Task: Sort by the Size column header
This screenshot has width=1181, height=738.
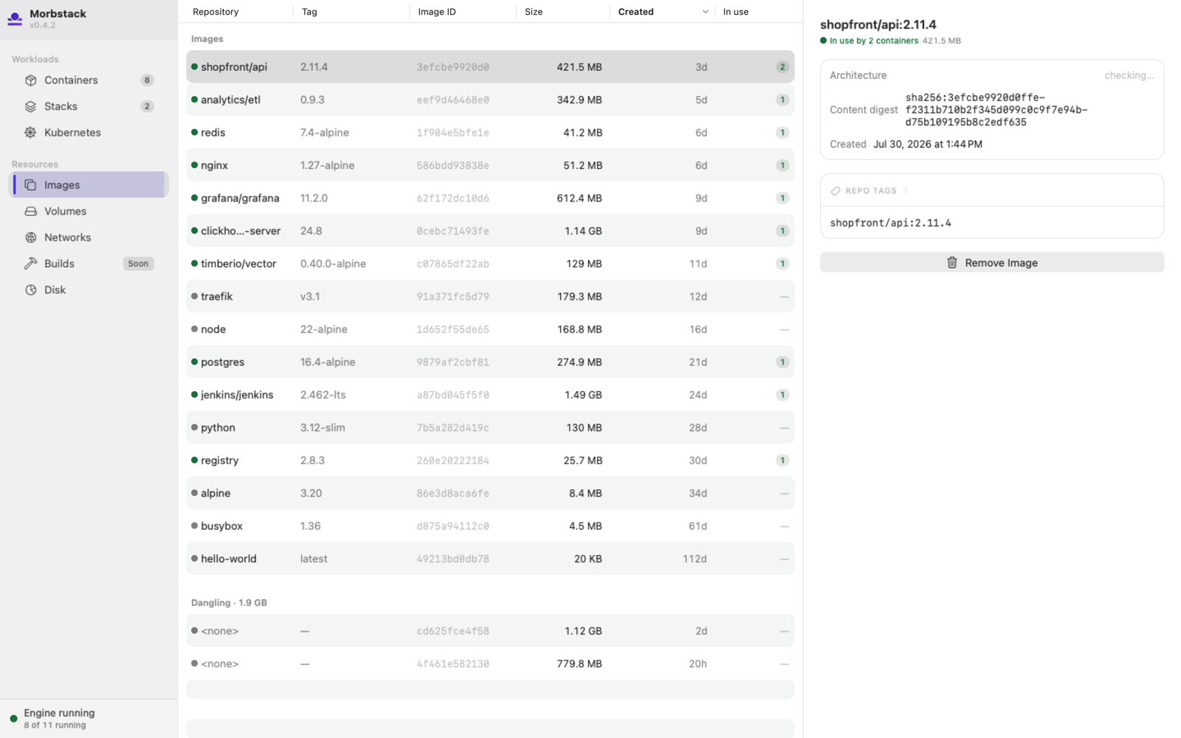Action: pos(534,12)
